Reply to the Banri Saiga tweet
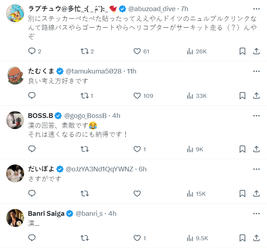The width and height of the screenshot is (267, 252). pos(32,238)
